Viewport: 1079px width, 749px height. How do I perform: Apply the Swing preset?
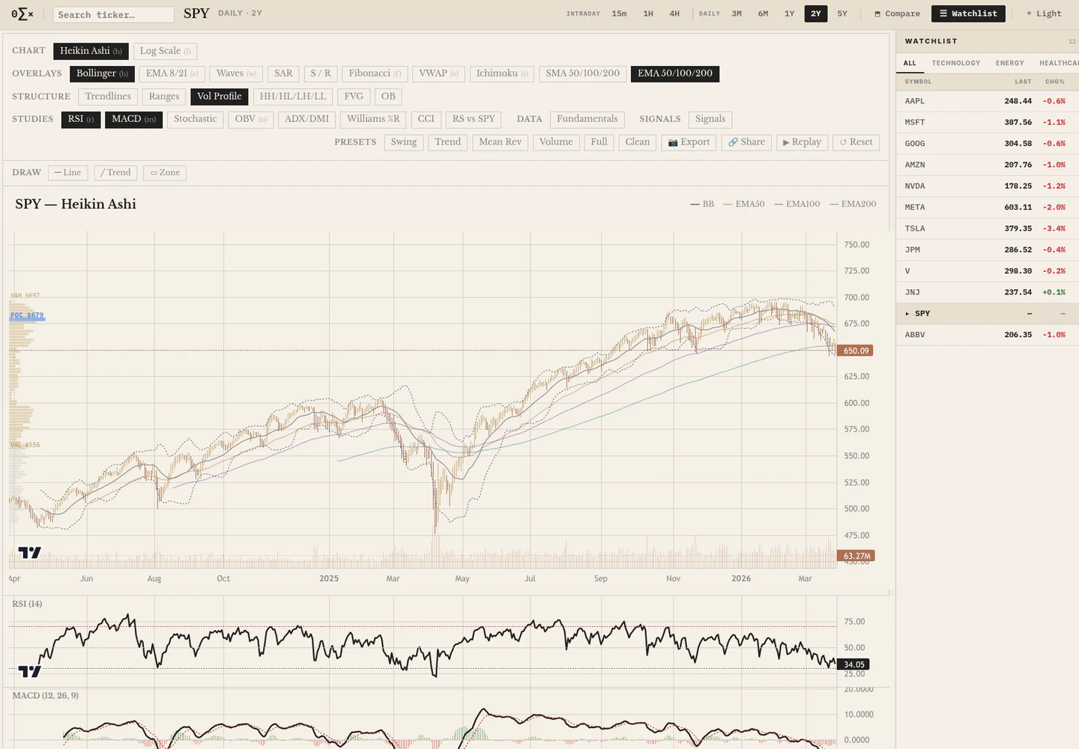404,142
